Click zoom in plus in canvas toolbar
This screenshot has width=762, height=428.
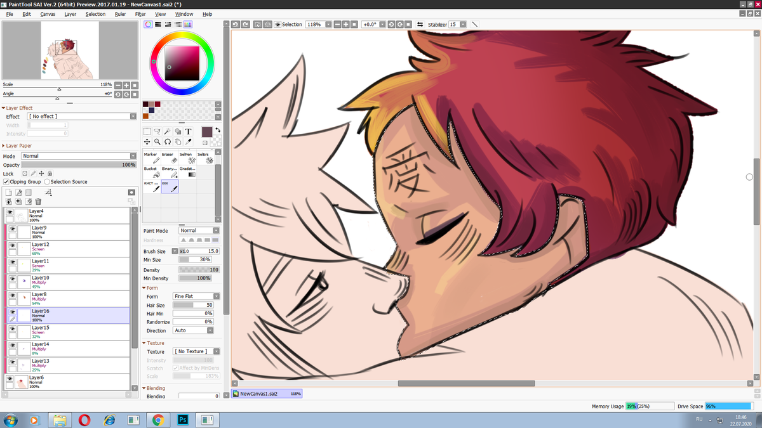(x=345, y=24)
